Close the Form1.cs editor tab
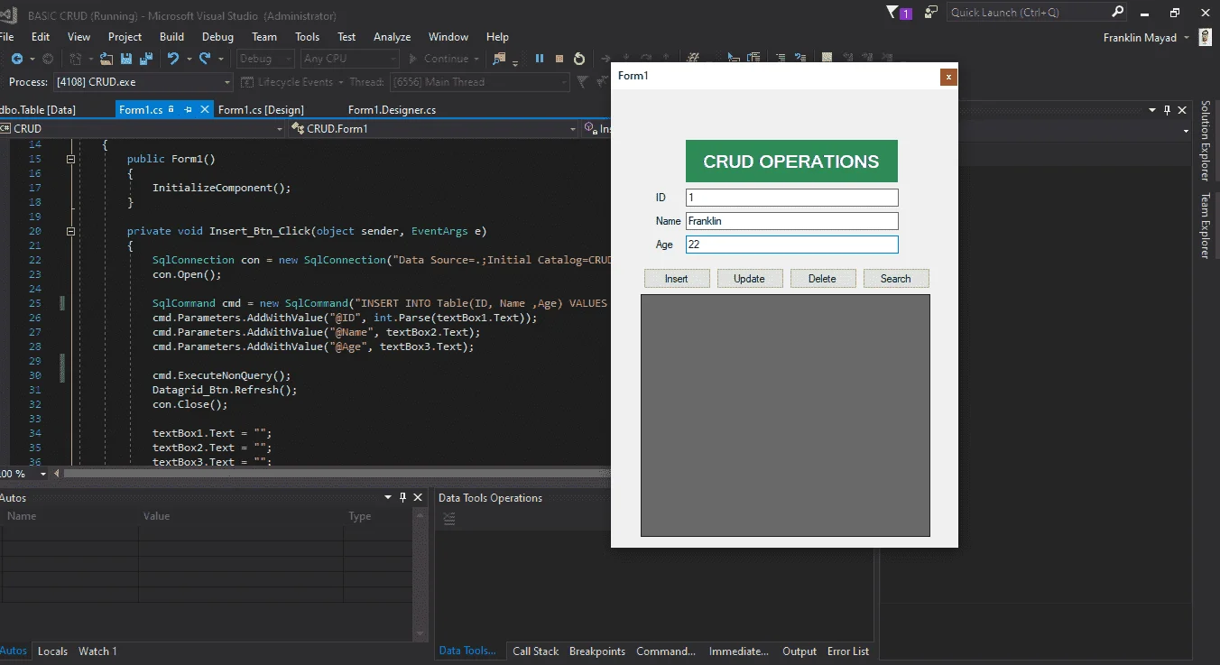 click(205, 109)
